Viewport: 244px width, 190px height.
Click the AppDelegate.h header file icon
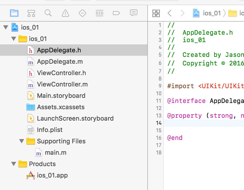31,50
